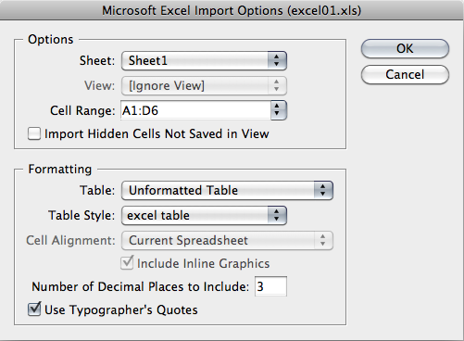
Task: Click the Sheet dropdown stepper arrows
Action: pos(277,60)
